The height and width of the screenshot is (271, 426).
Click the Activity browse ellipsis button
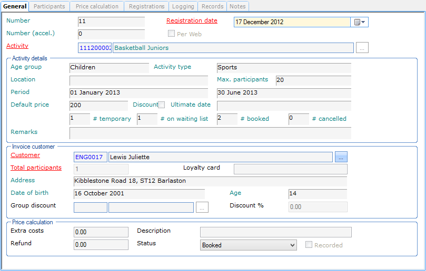(362, 48)
